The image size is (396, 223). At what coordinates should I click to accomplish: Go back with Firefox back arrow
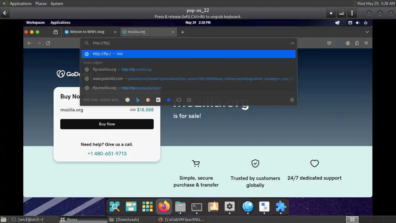pyautogui.click(x=29, y=43)
